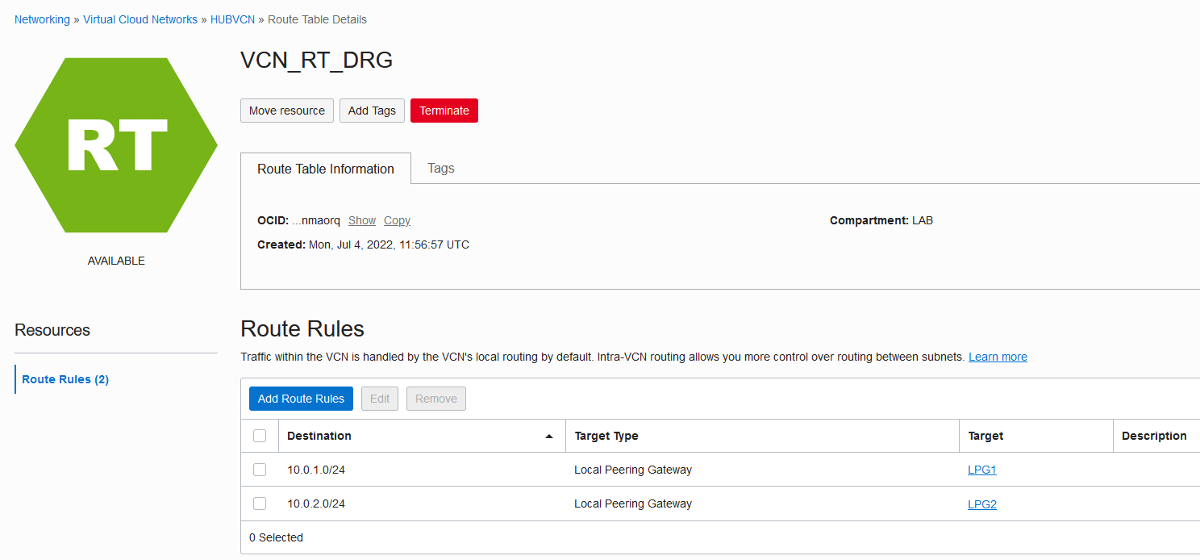Click Local Peering Gateway in LPG1 row
This screenshot has width=1200, height=560.
tap(633, 470)
